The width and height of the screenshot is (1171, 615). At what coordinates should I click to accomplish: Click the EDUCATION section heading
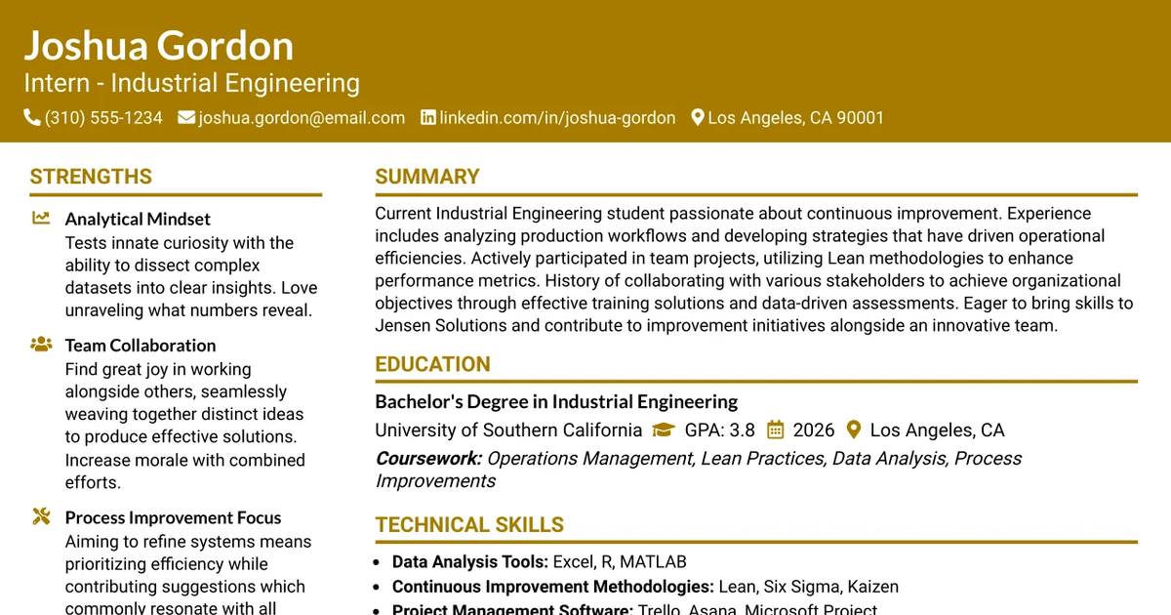(x=432, y=364)
